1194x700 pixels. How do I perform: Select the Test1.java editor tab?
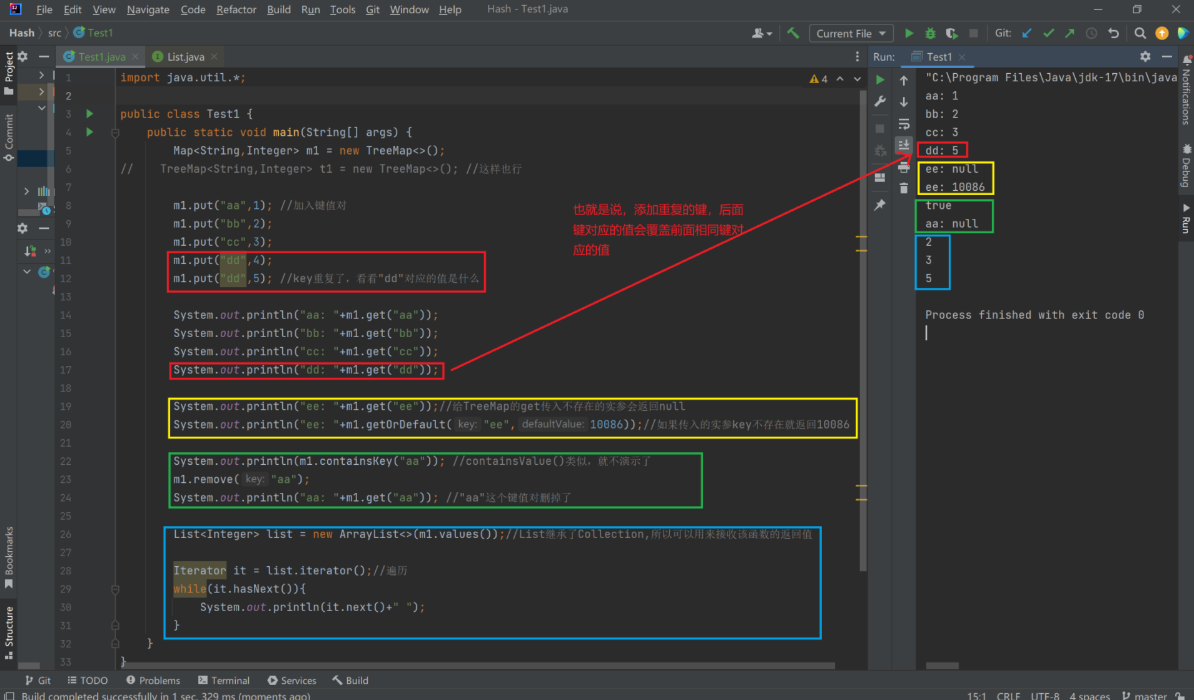[102, 56]
